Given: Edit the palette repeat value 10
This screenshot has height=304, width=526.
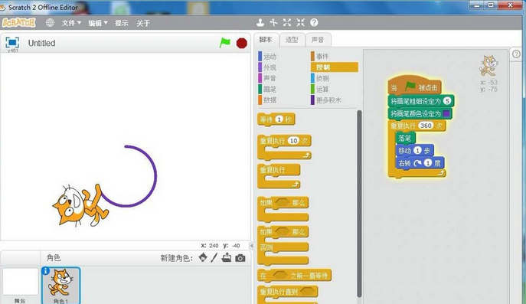Looking at the screenshot, I should click(293, 141).
